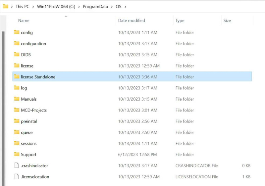Select the queue folder icon

(17, 132)
